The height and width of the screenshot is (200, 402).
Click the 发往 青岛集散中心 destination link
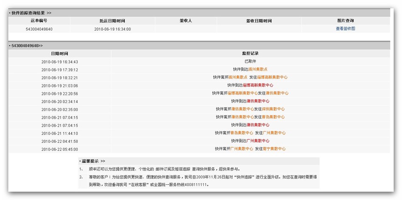point(273,117)
